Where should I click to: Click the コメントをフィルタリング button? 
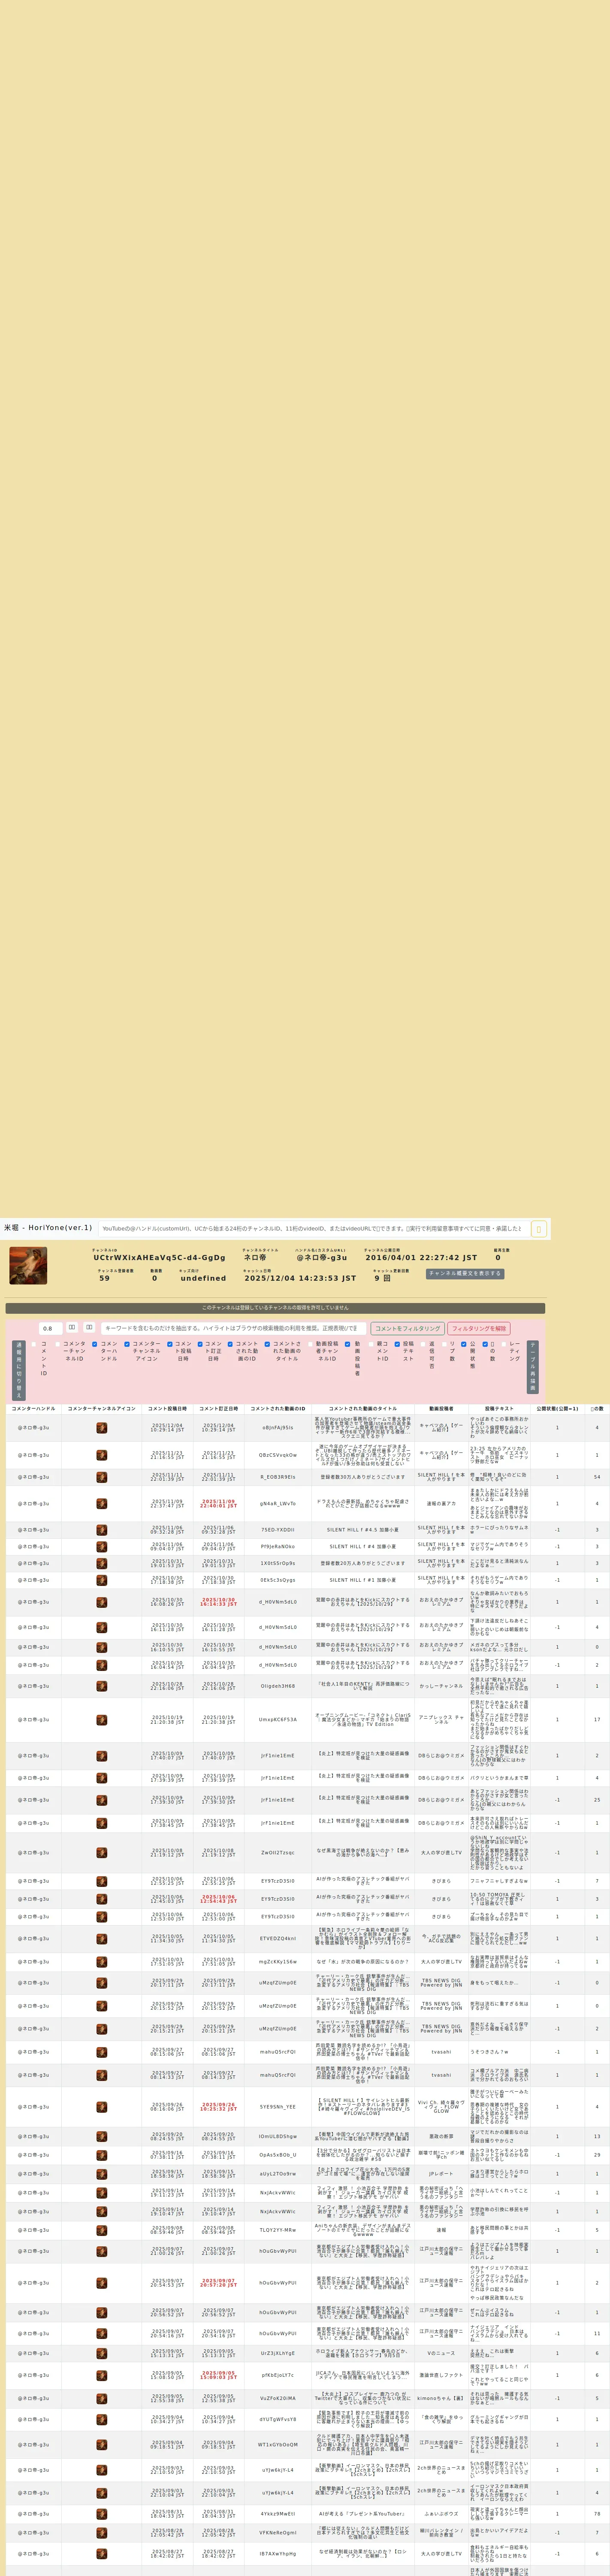(408, 1328)
